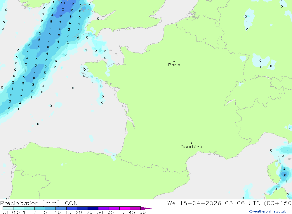
Task: Click the 3 mm value over Corsica
Action: (284, 168)
